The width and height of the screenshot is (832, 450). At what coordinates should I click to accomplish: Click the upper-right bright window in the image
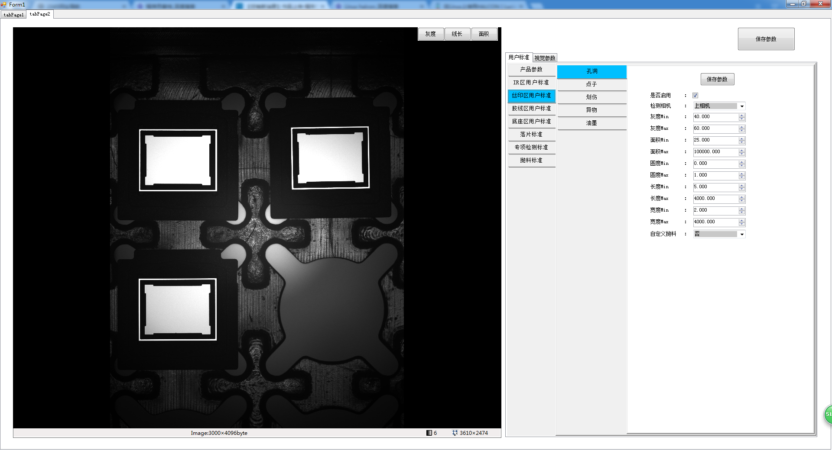(x=330, y=157)
